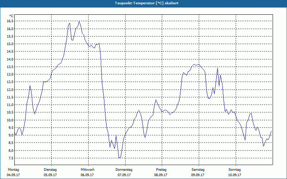Click the chart title 'Taupunkt-Temperatur [°C] skaliert'
This screenshot has height=179, width=287.
coord(147,3)
